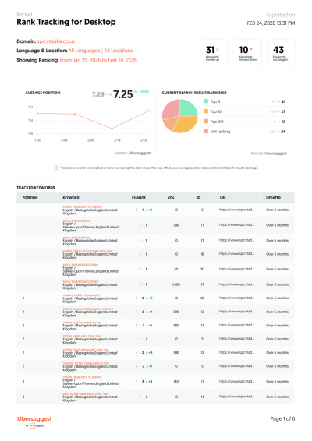312x441 pixels.
Task: Click the volume value 1,000
Action: pyautogui.click(x=176, y=284)
